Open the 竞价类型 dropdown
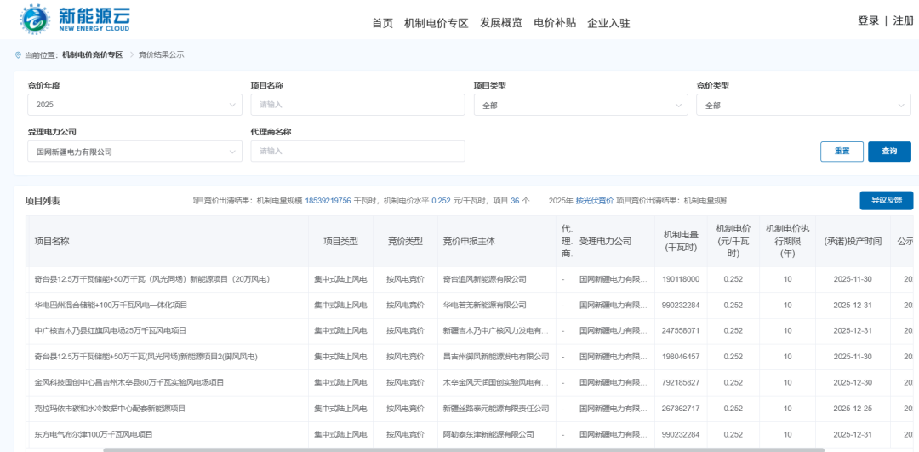This screenshot has height=452, width=919. [x=802, y=105]
